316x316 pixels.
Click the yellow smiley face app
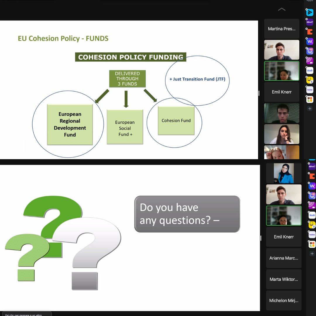click(310, 80)
